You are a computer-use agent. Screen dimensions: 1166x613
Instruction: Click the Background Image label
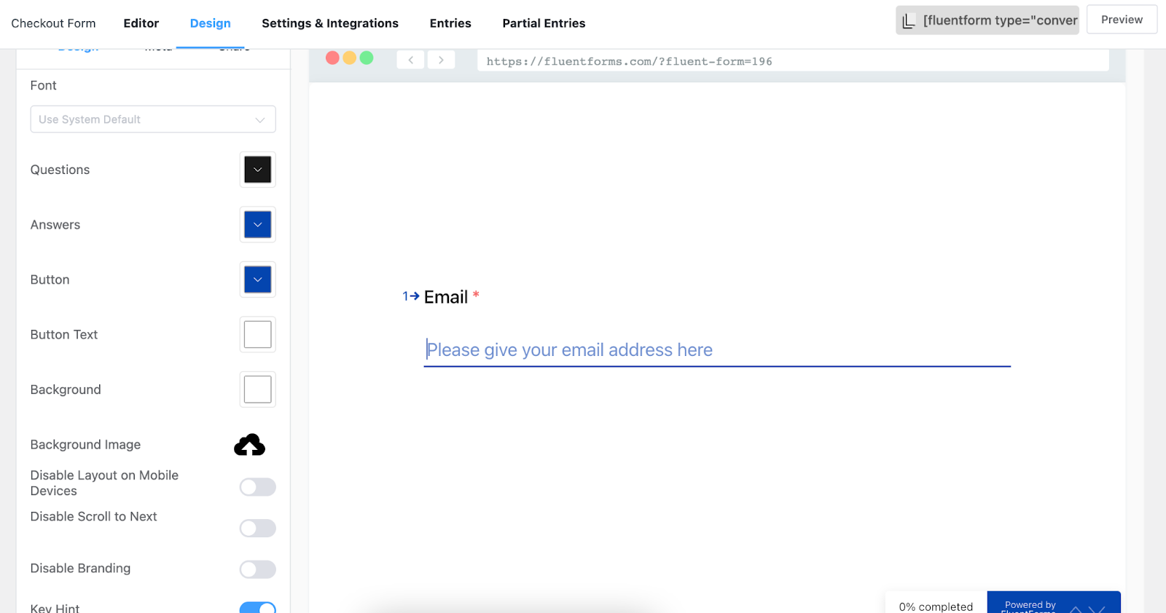tap(85, 445)
